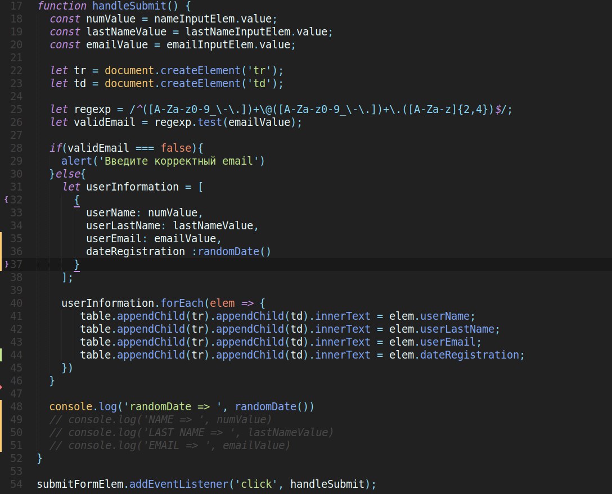Click the false keyword on line 28
Screen dimensions: 612x494
coord(176,148)
